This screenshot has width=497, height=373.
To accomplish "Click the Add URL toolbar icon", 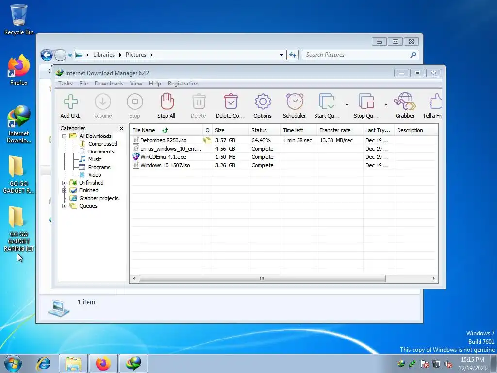I will point(70,102).
